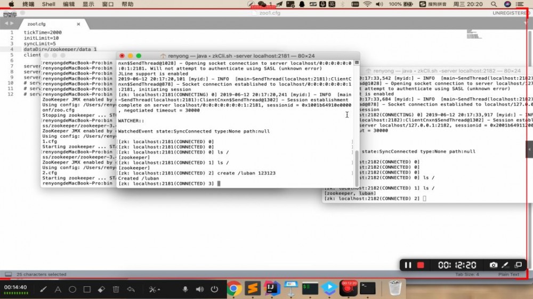Viewport: 533px width, 299px height.
Task: Open the blue layered Dock app
Action: click(329, 288)
